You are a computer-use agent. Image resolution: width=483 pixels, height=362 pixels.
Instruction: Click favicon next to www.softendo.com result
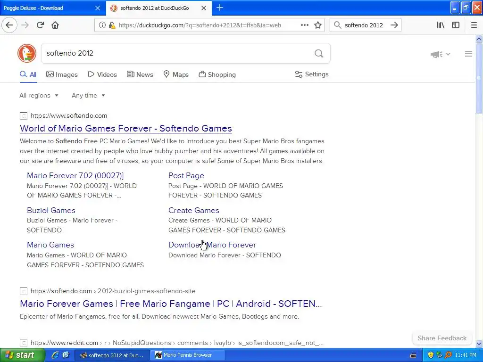click(x=24, y=116)
